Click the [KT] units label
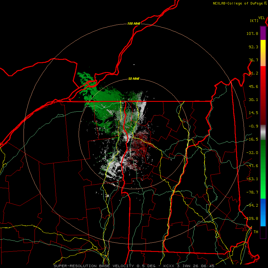 coord(254,21)
